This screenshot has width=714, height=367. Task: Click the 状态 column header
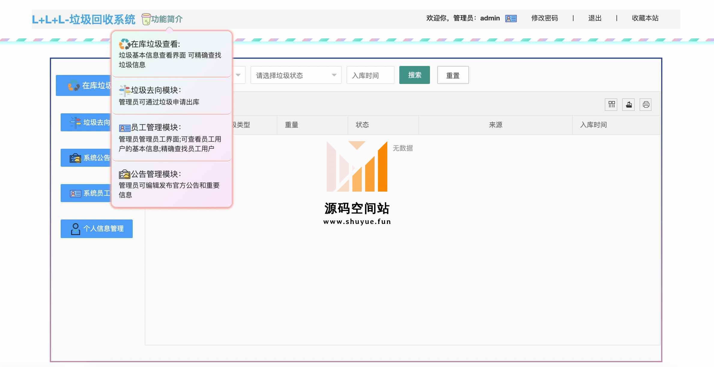[x=383, y=125]
